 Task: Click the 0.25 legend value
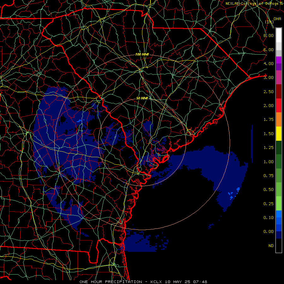click(x=269, y=204)
